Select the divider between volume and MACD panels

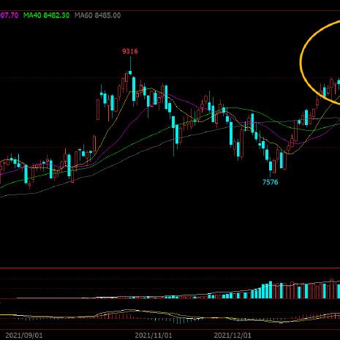tap(170, 299)
